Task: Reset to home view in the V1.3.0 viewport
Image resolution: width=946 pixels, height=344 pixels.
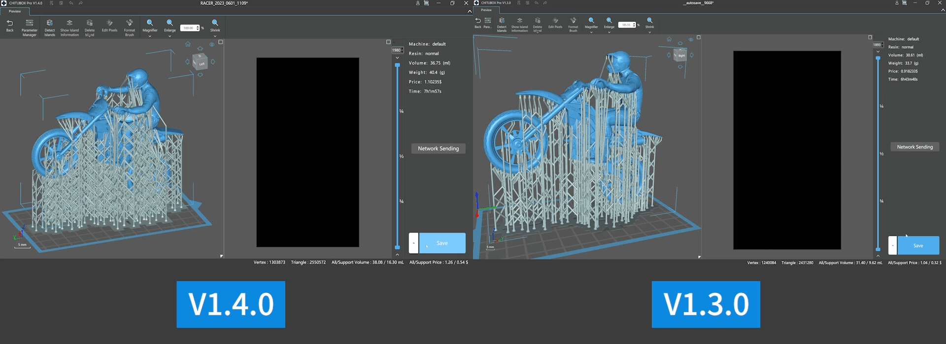Action: (669, 39)
